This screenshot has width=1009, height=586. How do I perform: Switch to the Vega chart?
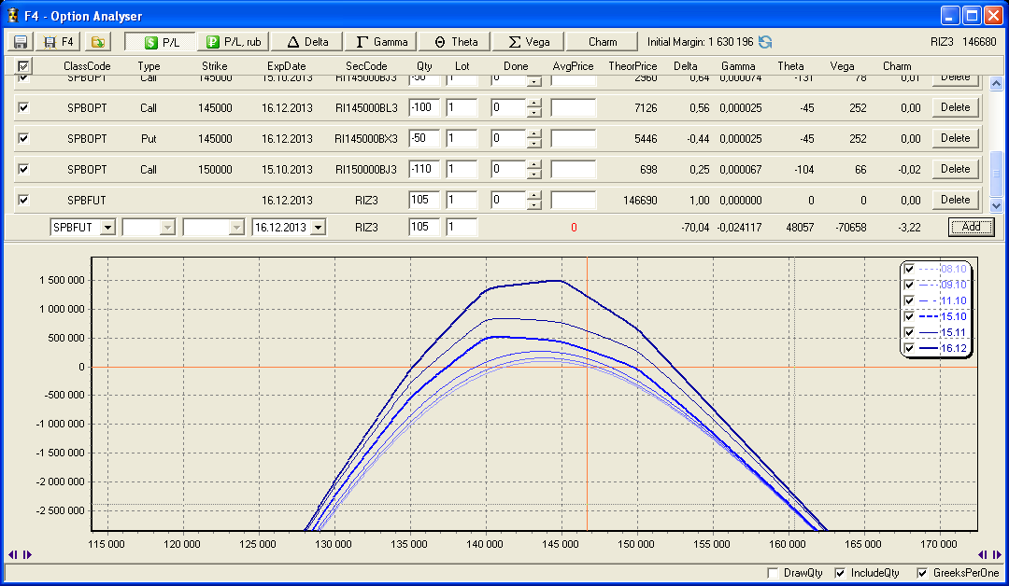point(529,42)
